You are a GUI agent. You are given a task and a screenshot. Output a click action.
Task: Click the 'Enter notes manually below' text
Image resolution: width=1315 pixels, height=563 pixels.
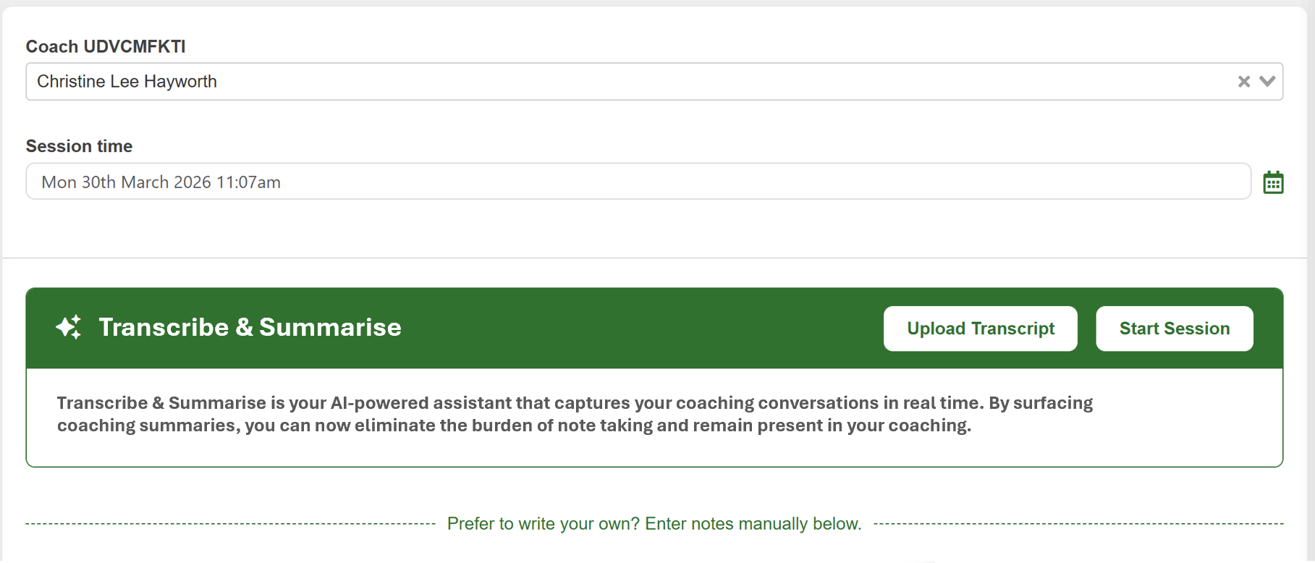tap(753, 524)
